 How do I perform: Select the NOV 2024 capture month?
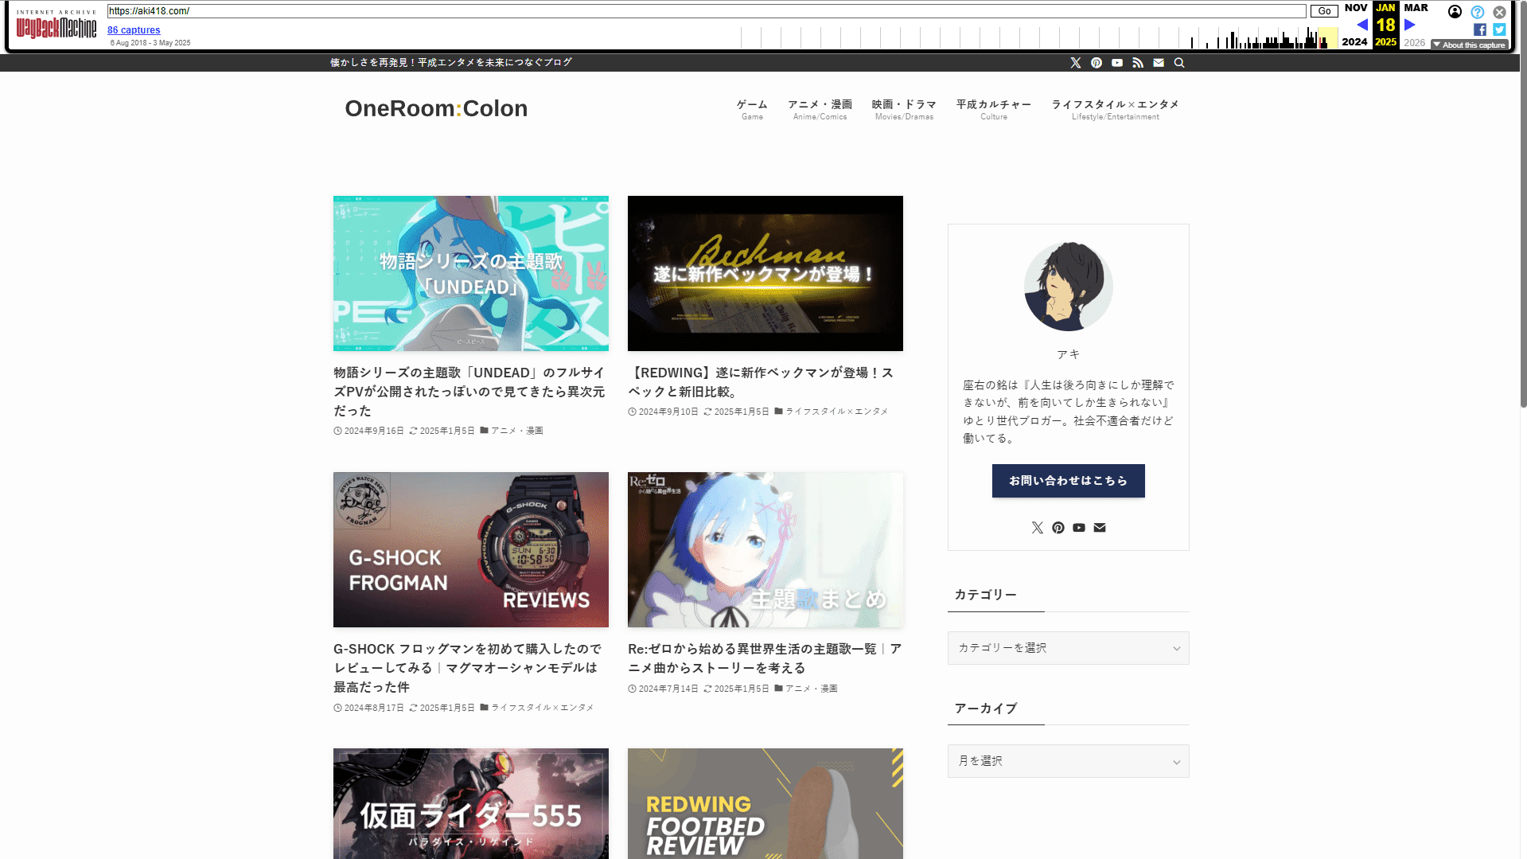(1355, 8)
